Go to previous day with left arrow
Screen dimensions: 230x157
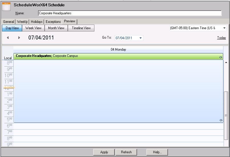tap(8, 38)
